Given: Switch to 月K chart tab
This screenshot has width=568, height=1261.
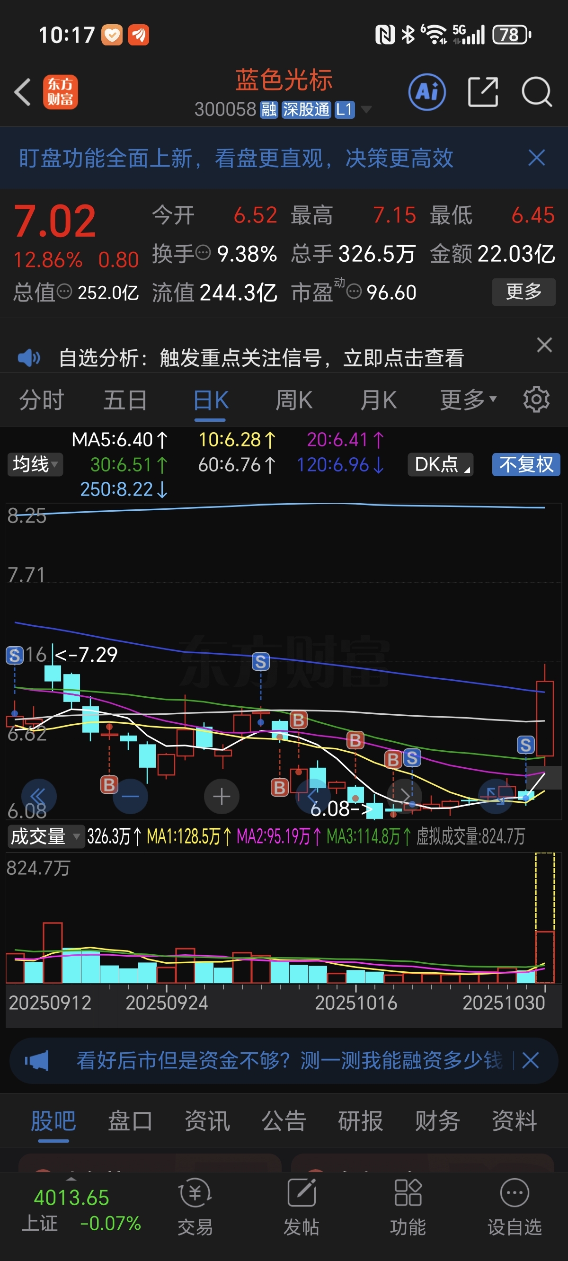Looking at the screenshot, I should click(x=379, y=400).
